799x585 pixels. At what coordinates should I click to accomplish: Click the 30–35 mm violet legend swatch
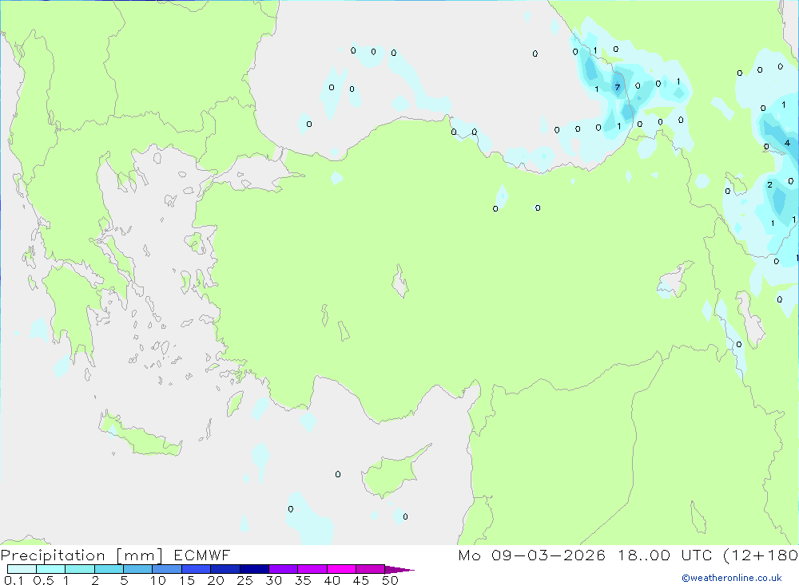(284, 569)
